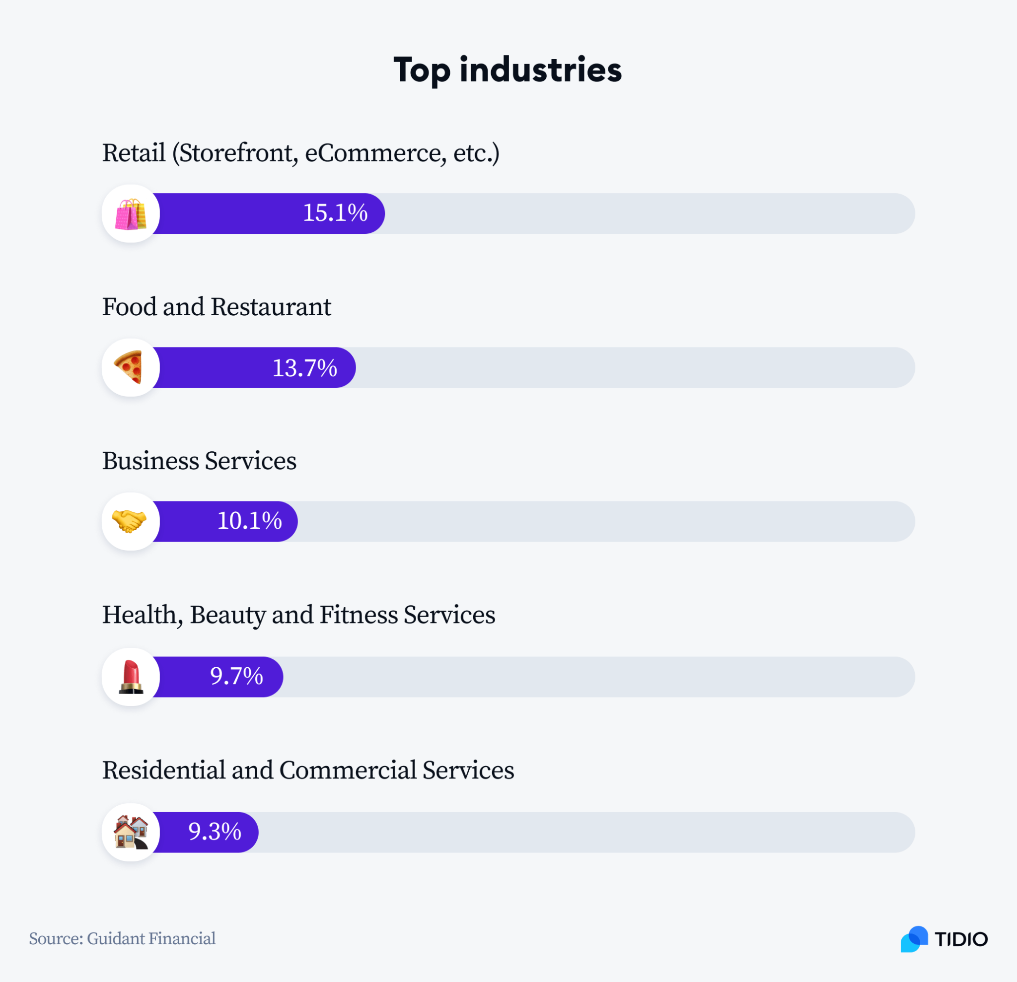Select the Residential and Commercial Services label
The height and width of the screenshot is (982, 1017).
coord(308,770)
